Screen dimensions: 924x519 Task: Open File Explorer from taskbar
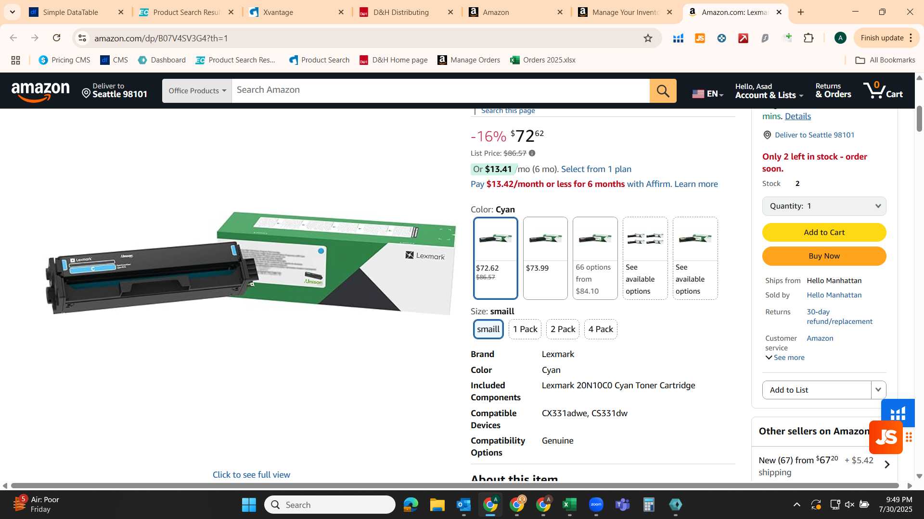click(x=437, y=505)
